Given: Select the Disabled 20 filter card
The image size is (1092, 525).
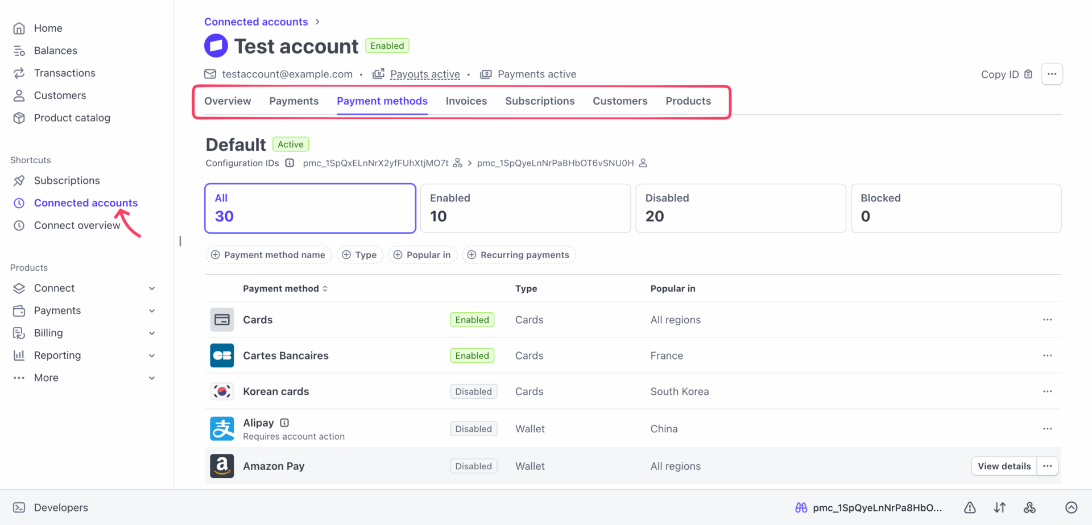Looking at the screenshot, I should click(740, 208).
